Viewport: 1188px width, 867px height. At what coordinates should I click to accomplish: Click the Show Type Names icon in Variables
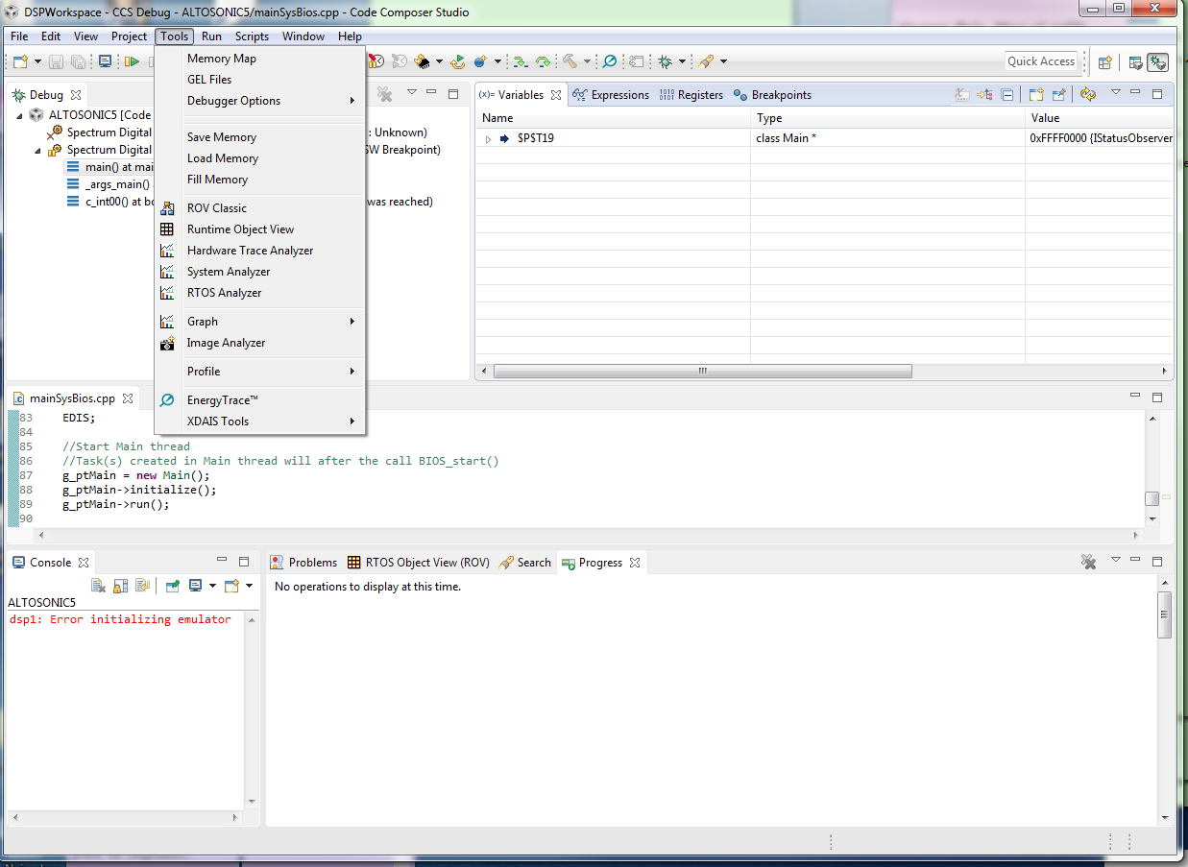tap(962, 95)
